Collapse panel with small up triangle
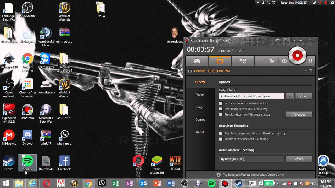Image resolution: width=335 pixels, height=188 pixels. pyautogui.click(x=306, y=71)
